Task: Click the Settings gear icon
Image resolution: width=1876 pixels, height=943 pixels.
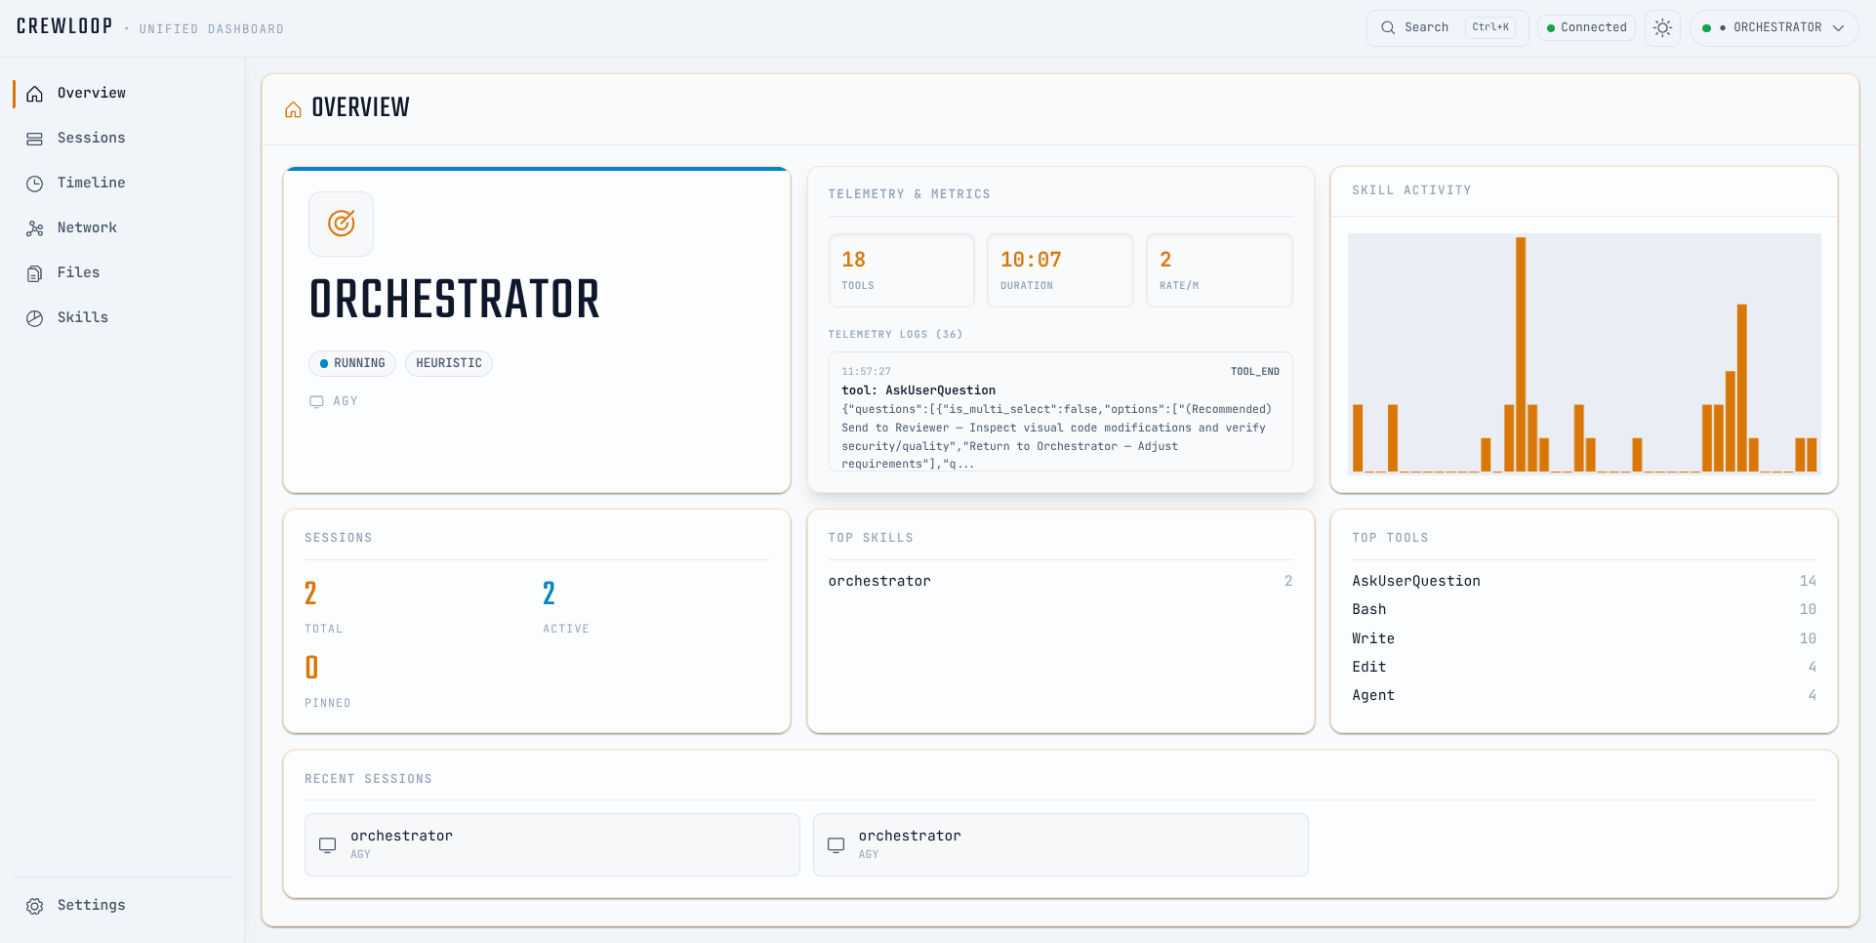Action: tap(35, 906)
